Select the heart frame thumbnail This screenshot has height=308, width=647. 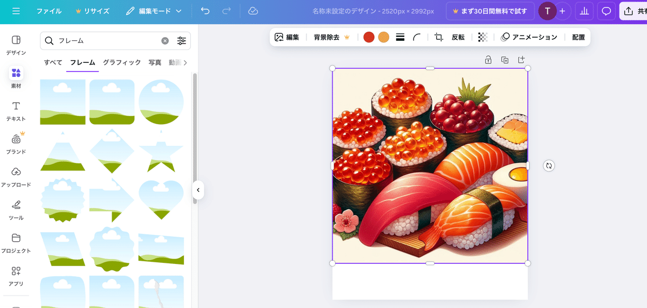coord(161,200)
